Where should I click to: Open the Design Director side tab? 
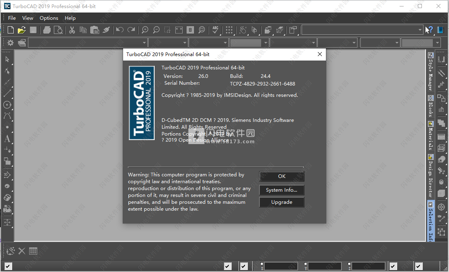(430, 176)
